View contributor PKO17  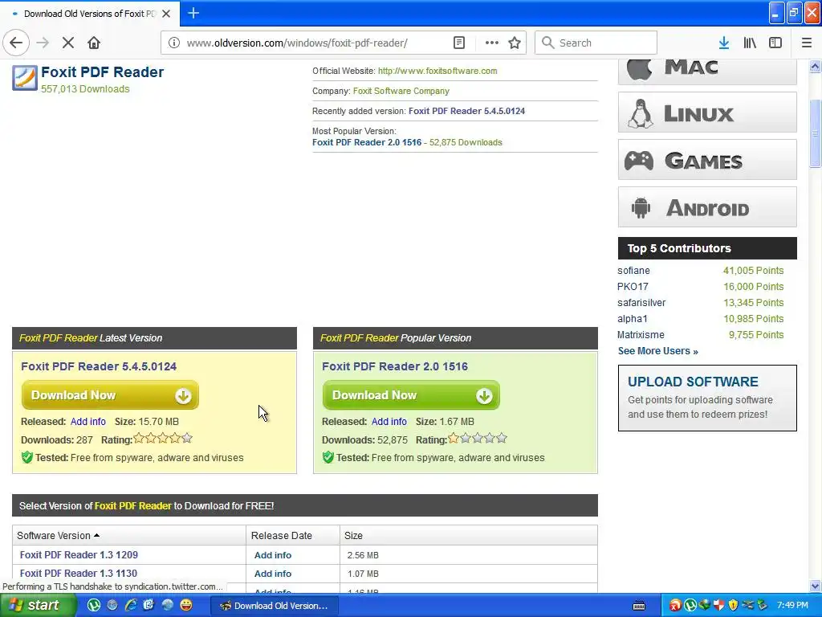[633, 287]
